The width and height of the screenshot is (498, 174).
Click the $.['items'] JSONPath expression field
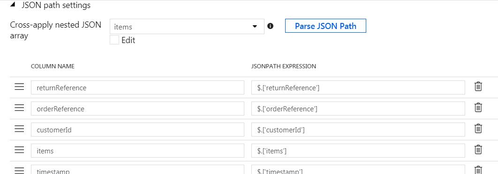point(358,151)
